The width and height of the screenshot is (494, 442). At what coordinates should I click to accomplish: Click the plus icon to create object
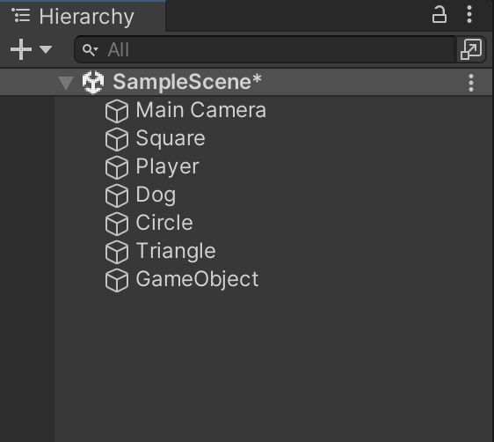point(21,49)
